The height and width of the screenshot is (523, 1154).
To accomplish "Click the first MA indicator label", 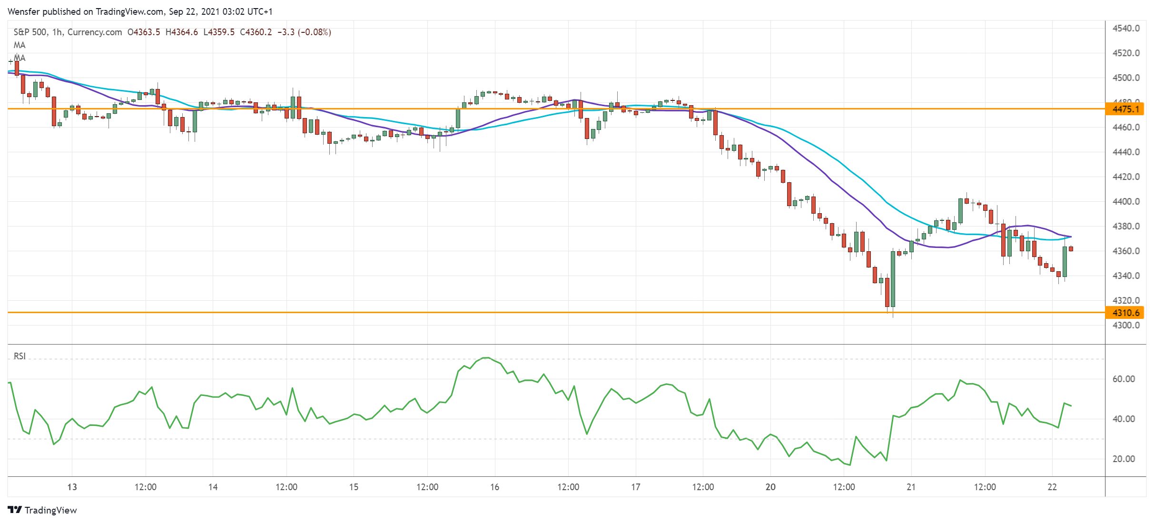I will click(x=20, y=45).
